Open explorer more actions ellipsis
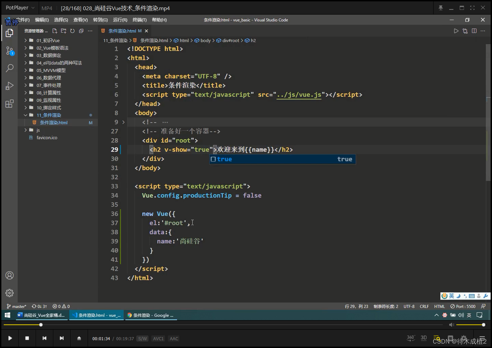 pos(90,31)
